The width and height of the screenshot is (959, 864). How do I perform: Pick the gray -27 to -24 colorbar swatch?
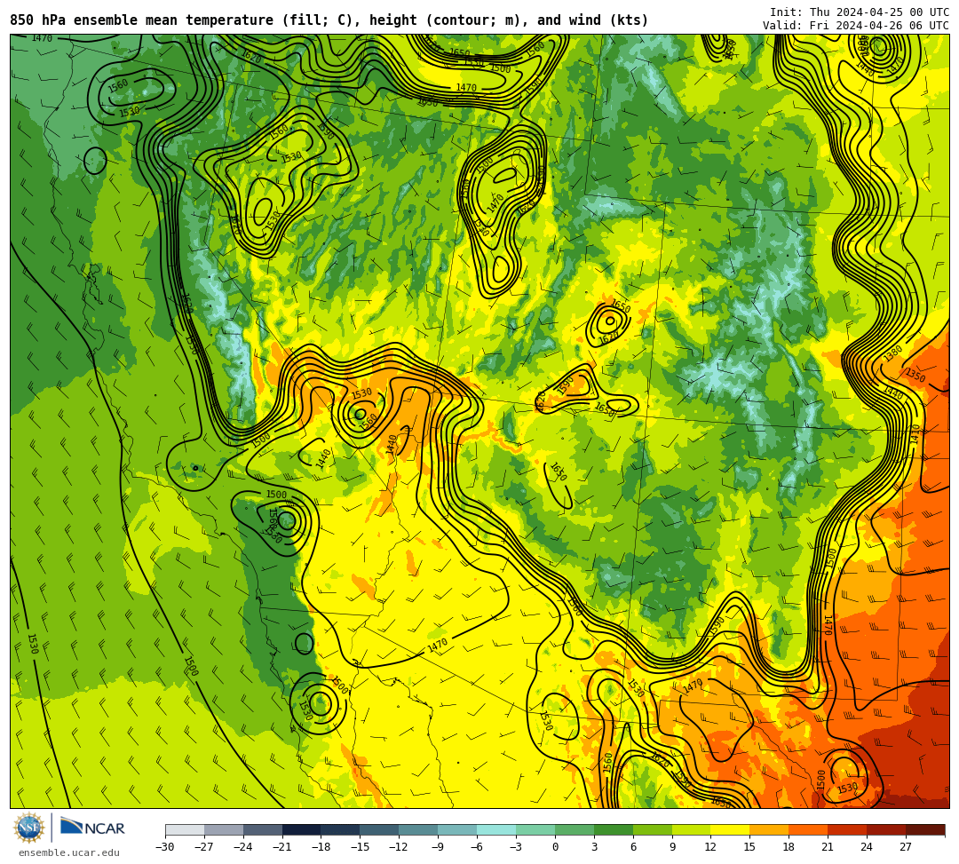(x=224, y=829)
